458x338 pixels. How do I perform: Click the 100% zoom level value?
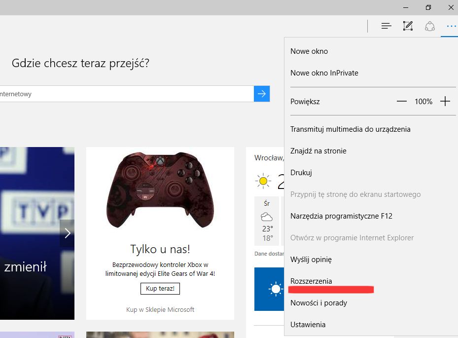tap(423, 102)
